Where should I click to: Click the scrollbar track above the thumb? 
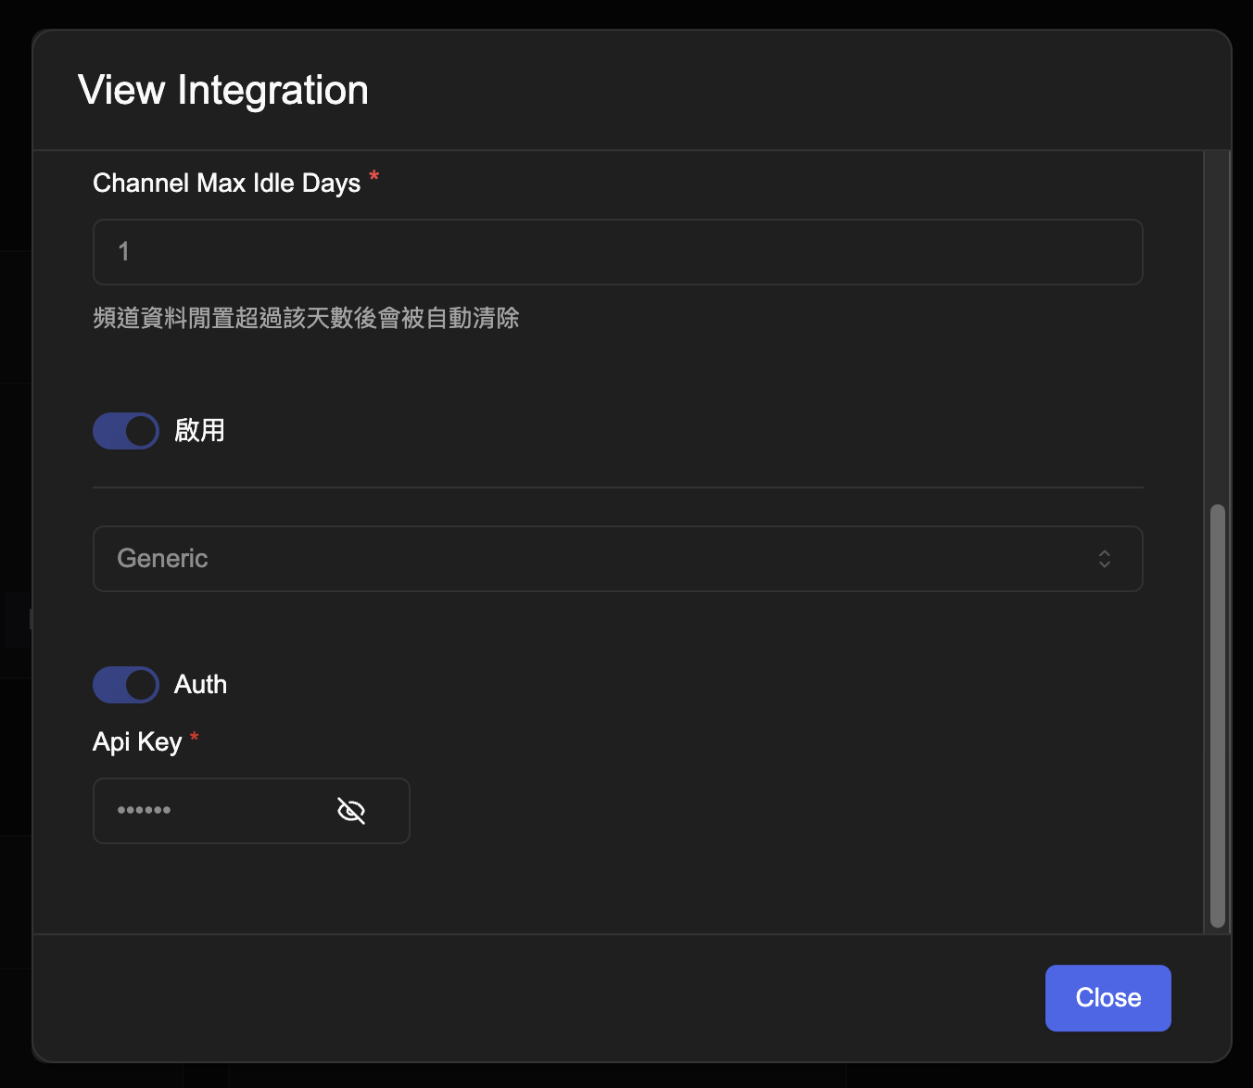point(1218,324)
